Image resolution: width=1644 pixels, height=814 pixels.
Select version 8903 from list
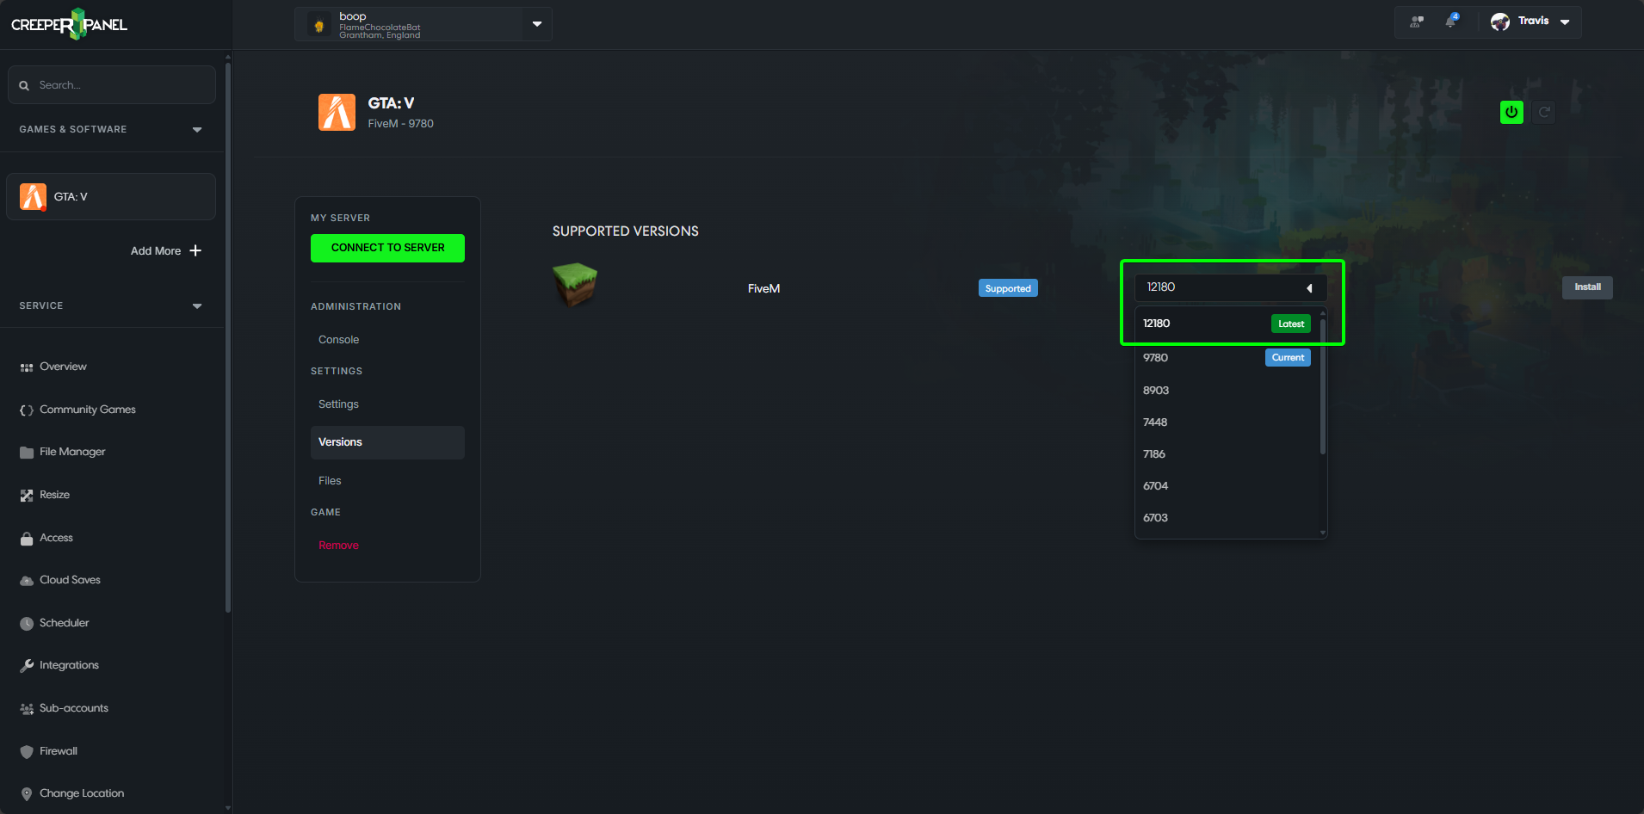[x=1227, y=391]
